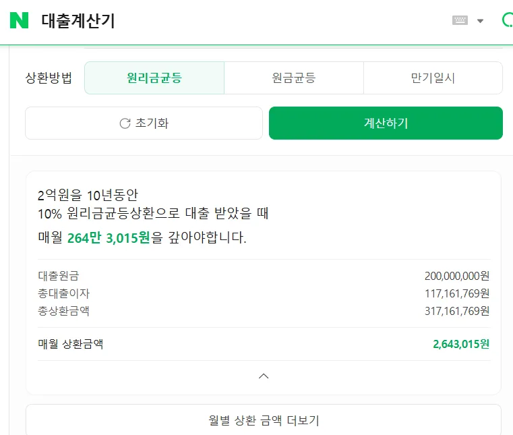The width and height of the screenshot is (513, 435).
Task: Click the 2억원을 10년동안 summary line
Action: tap(88, 196)
